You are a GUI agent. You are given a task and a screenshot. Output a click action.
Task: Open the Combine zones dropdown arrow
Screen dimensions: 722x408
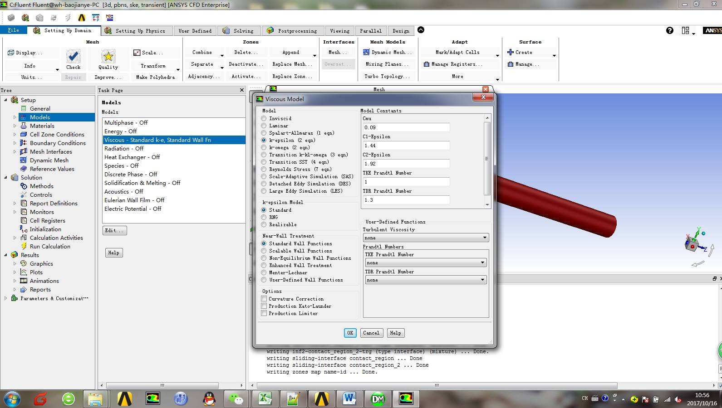tap(222, 55)
